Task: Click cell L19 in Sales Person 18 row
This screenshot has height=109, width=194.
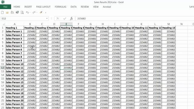Action: pos(155,93)
